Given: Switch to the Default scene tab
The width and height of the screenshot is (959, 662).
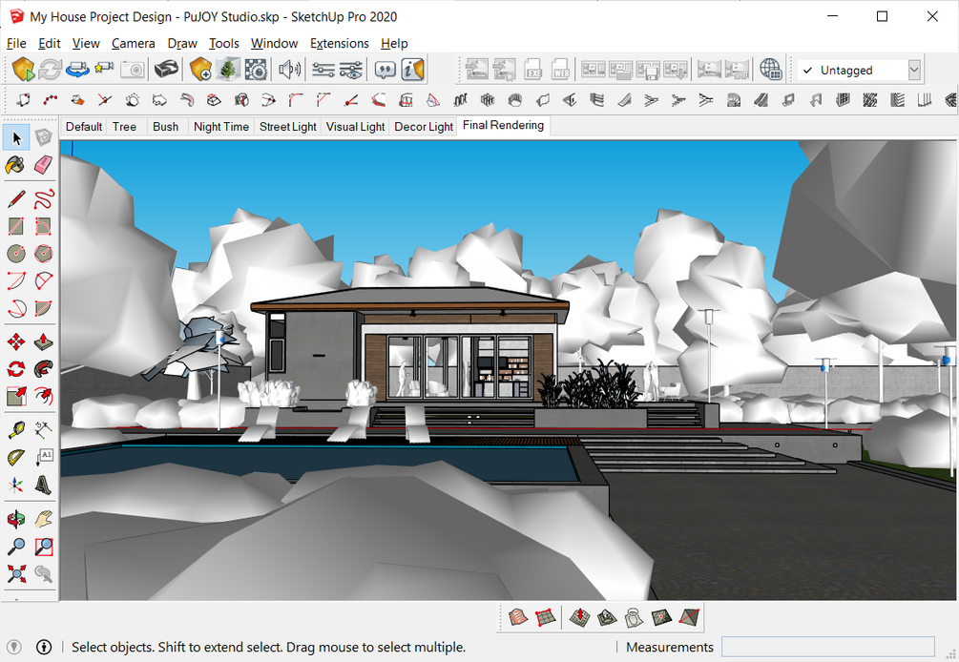Looking at the screenshot, I should pos(84,127).
